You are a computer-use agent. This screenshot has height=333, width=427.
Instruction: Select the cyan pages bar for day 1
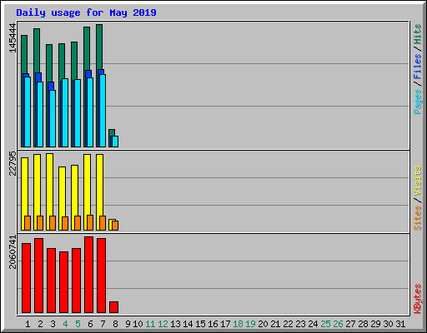pyautogui.click(x=28, y=112)
